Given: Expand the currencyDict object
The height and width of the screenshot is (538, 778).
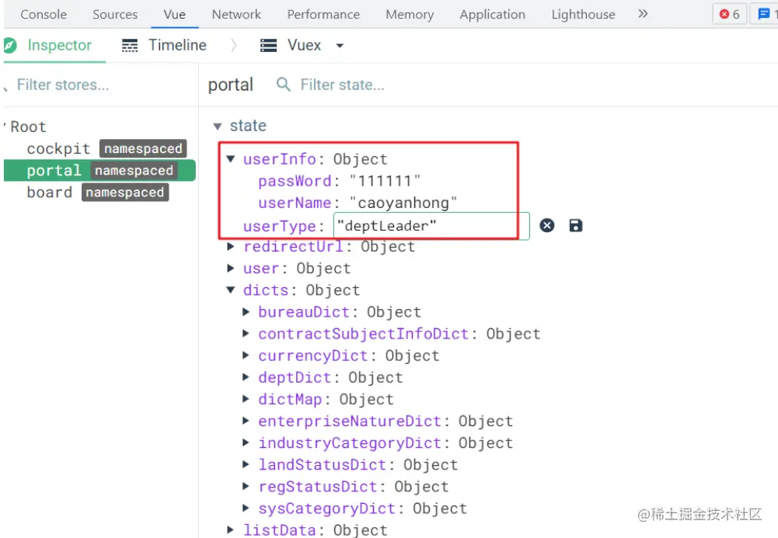Looking at the screenshot, I should [246, 356].
